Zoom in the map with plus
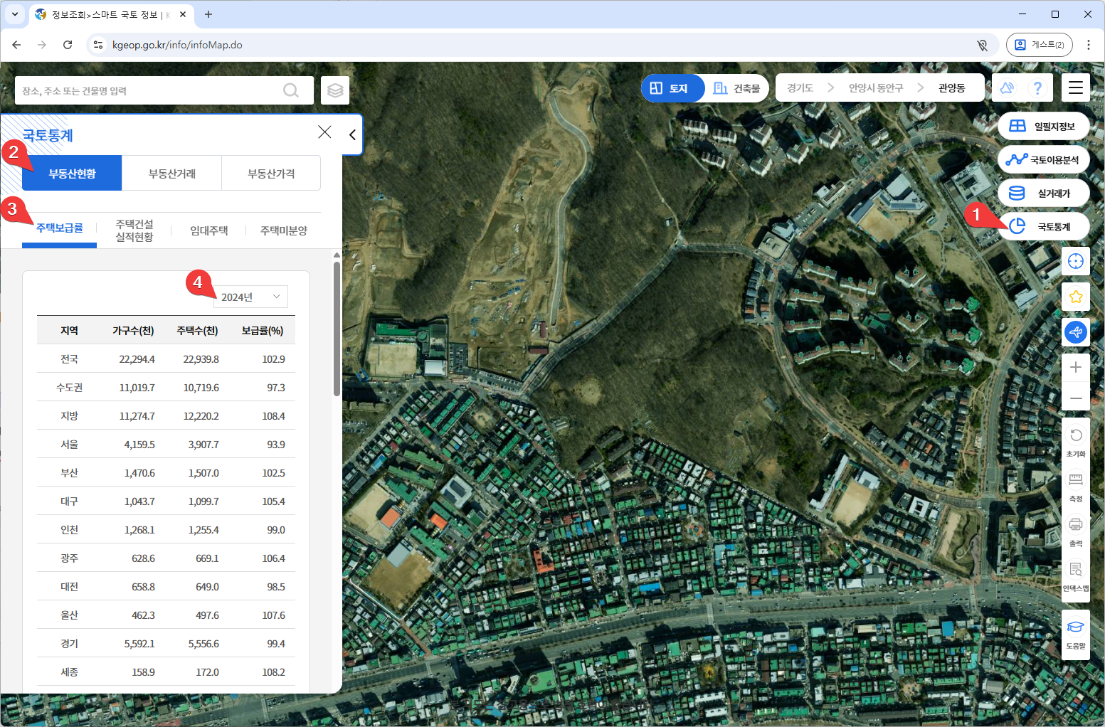 [x=1075, y=367]
